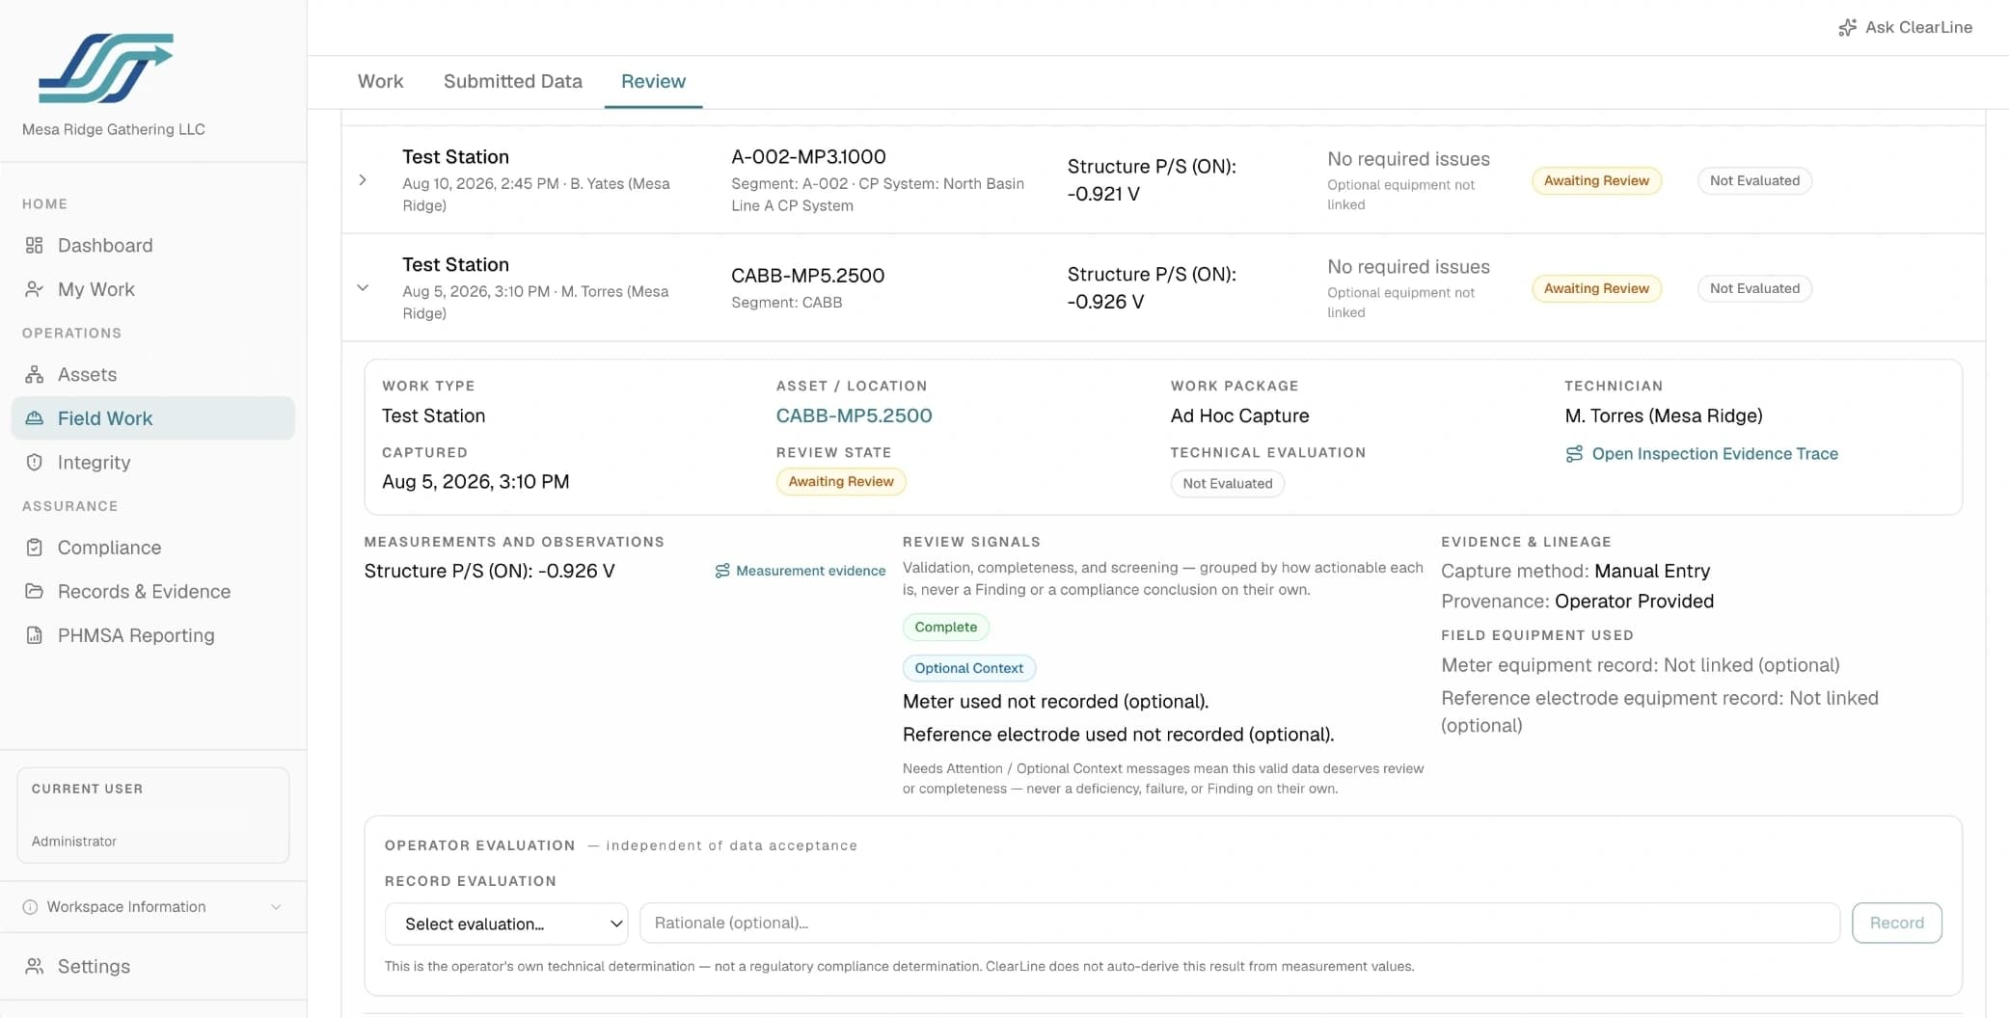Click the Settings people icon

click(35, 966)
